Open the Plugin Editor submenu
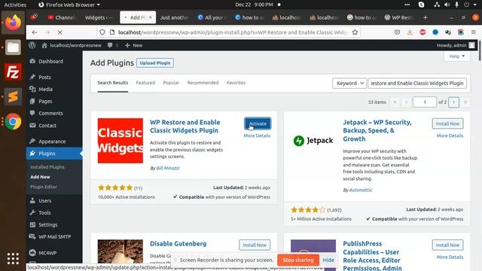The image size is (482, 271). (x=44, y=187)
